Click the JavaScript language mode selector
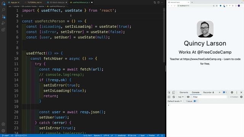The width and height of the screenshot is (244, 137). tap(120, 135)
